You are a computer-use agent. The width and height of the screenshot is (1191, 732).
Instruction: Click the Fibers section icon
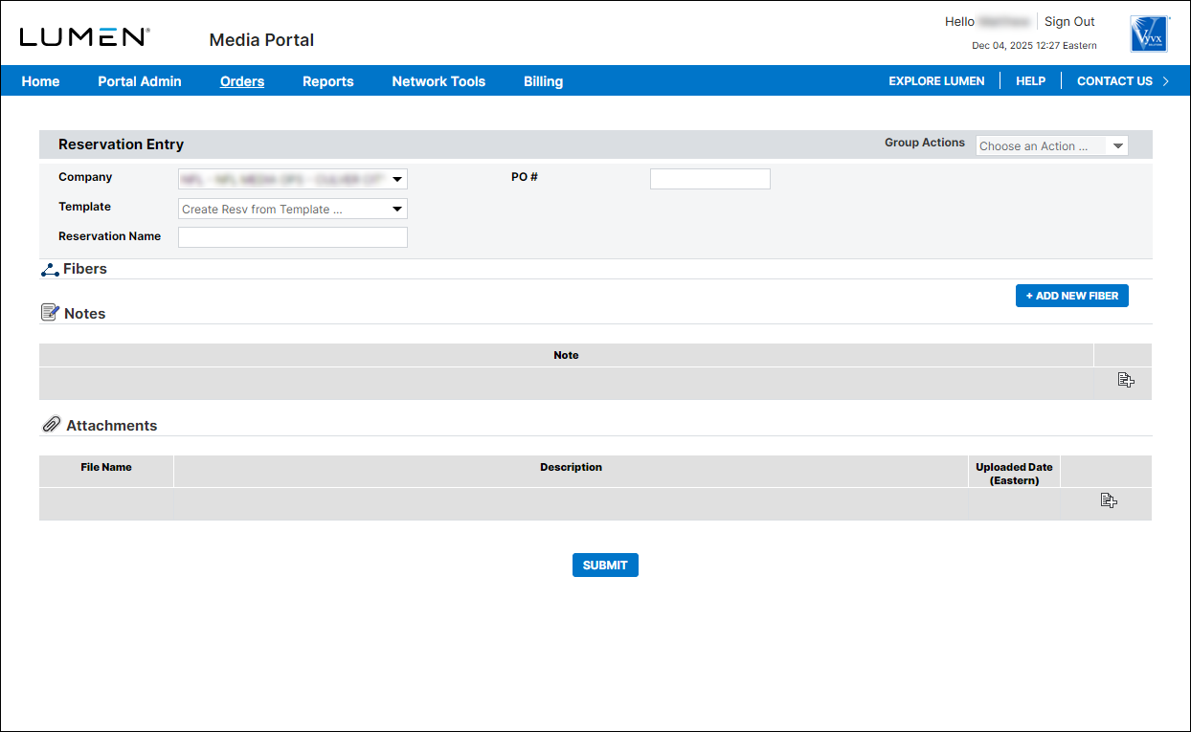[50, 270]
